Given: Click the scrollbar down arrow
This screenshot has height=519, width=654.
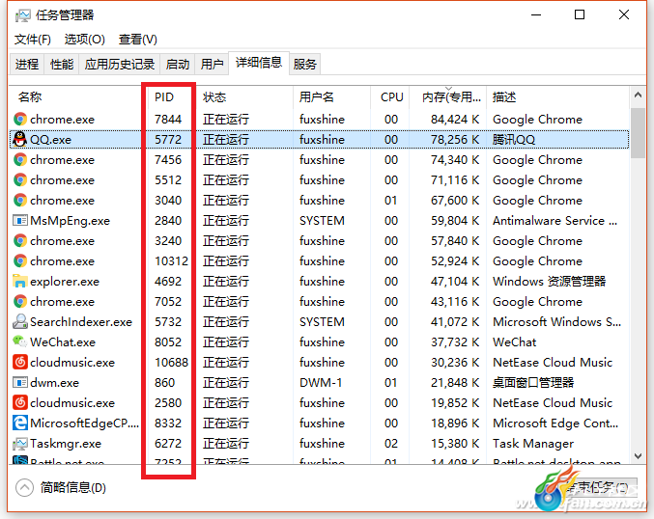Looking at the screenshot, I should click(638, 456).
